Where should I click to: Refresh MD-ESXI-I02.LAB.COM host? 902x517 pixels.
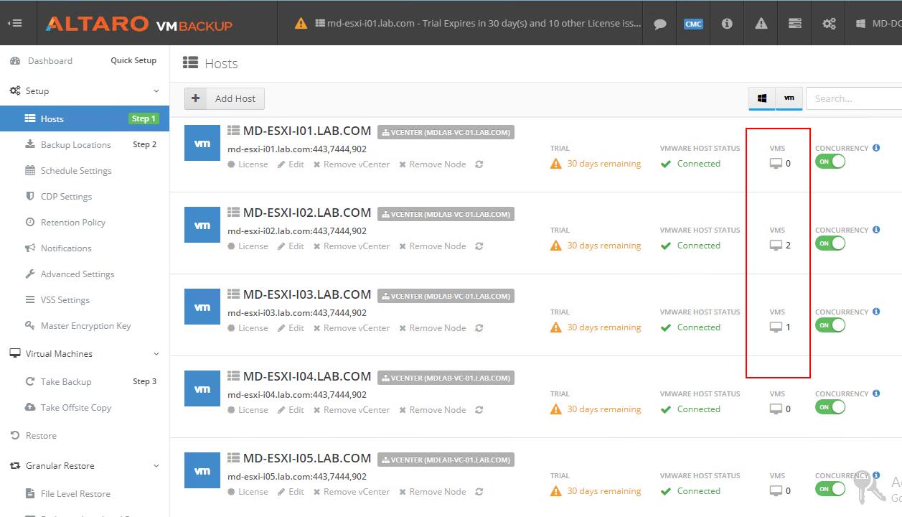click(479, 246)
